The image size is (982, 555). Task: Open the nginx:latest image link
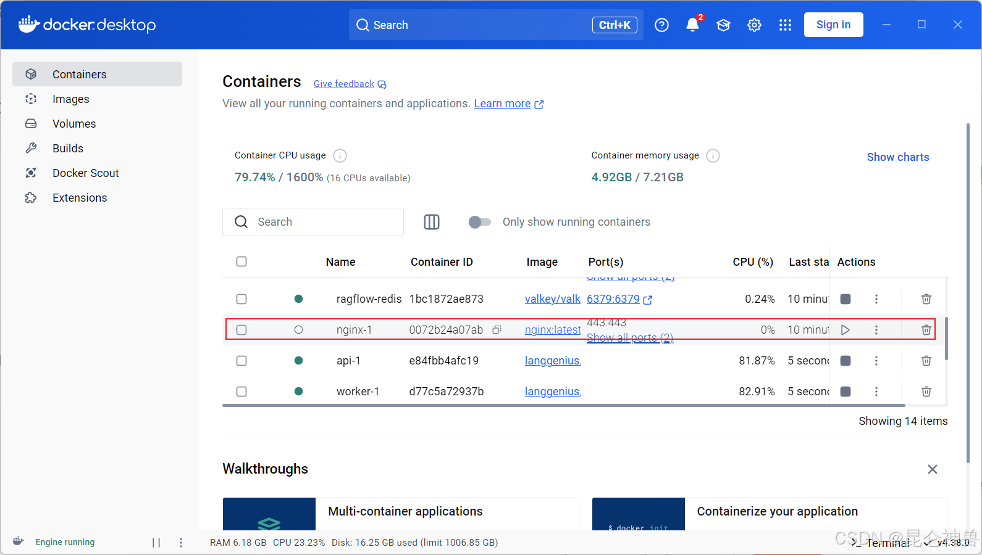point(553,330)
